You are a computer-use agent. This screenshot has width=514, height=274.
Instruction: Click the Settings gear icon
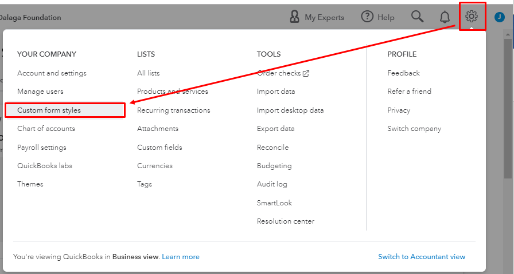472,17
